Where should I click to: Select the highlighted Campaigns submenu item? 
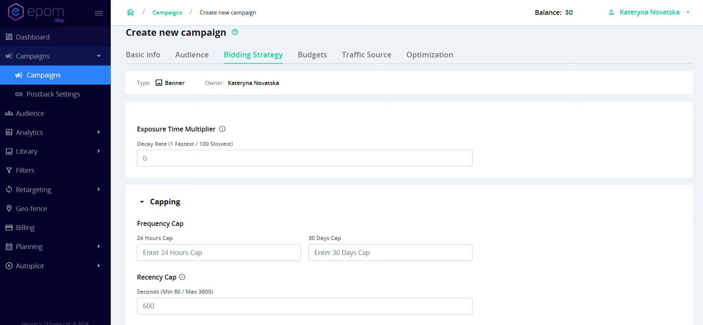(55, 75)
